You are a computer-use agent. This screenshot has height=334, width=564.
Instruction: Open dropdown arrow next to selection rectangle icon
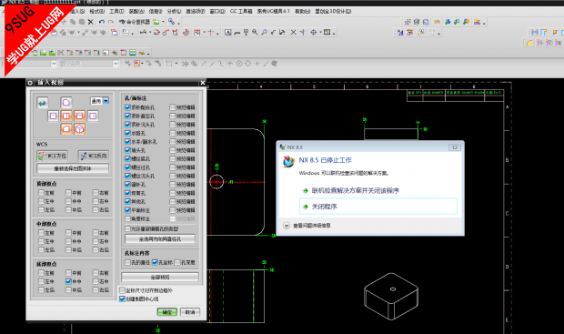coord(176,64)
